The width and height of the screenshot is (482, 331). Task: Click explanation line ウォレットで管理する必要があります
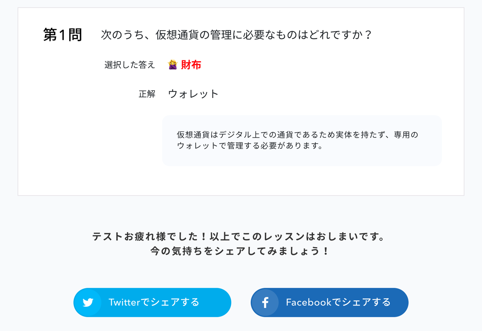point(249,146)
